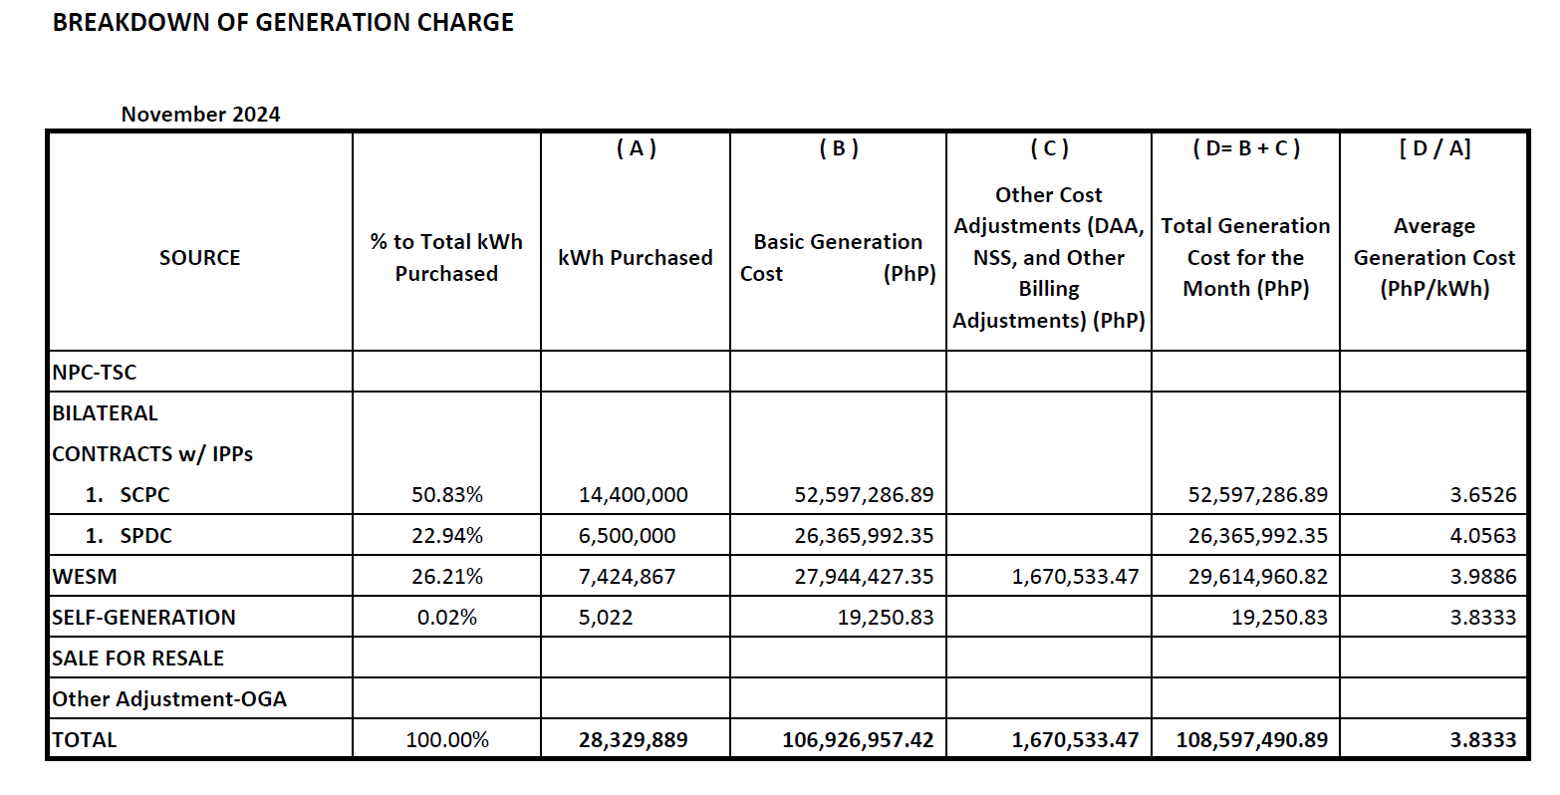Select the SOURCE column header
Image resolution: width=1560 pixels, height=795 pixels.
point(198,257)
